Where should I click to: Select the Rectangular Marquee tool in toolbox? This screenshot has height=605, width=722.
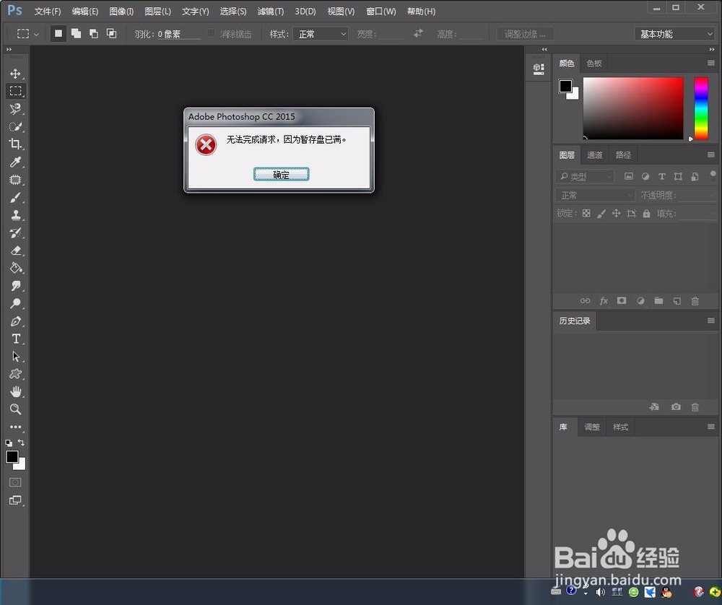pos(15,91)
